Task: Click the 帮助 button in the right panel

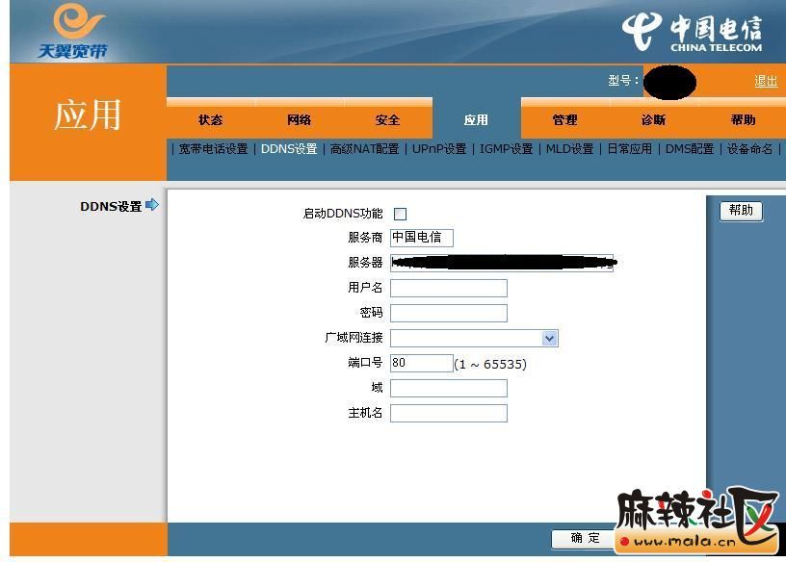Action: pos(741,211)
